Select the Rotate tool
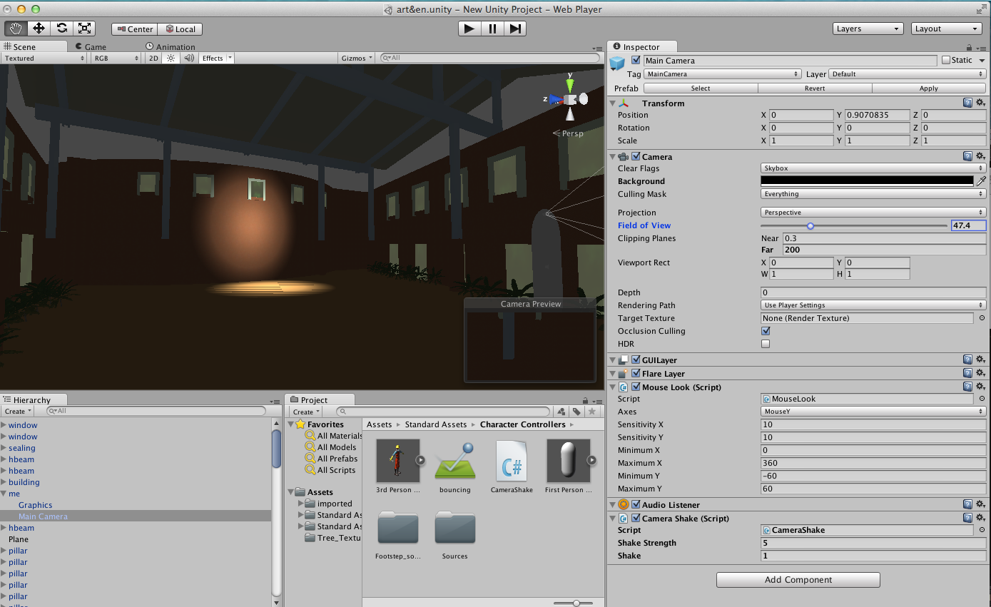 click(x=62, y=29)
